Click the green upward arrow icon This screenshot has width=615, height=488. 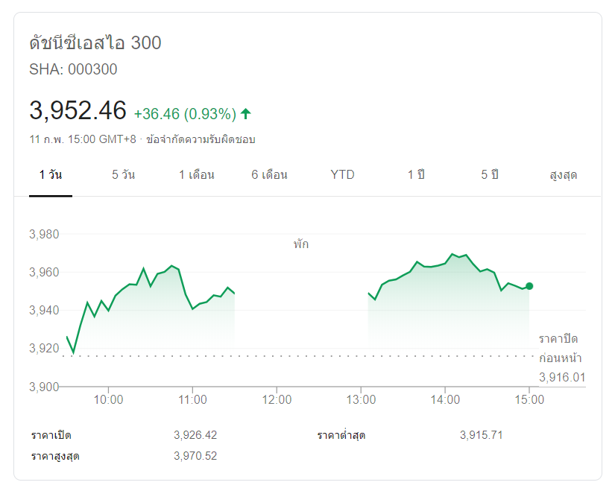pos(246,114)
